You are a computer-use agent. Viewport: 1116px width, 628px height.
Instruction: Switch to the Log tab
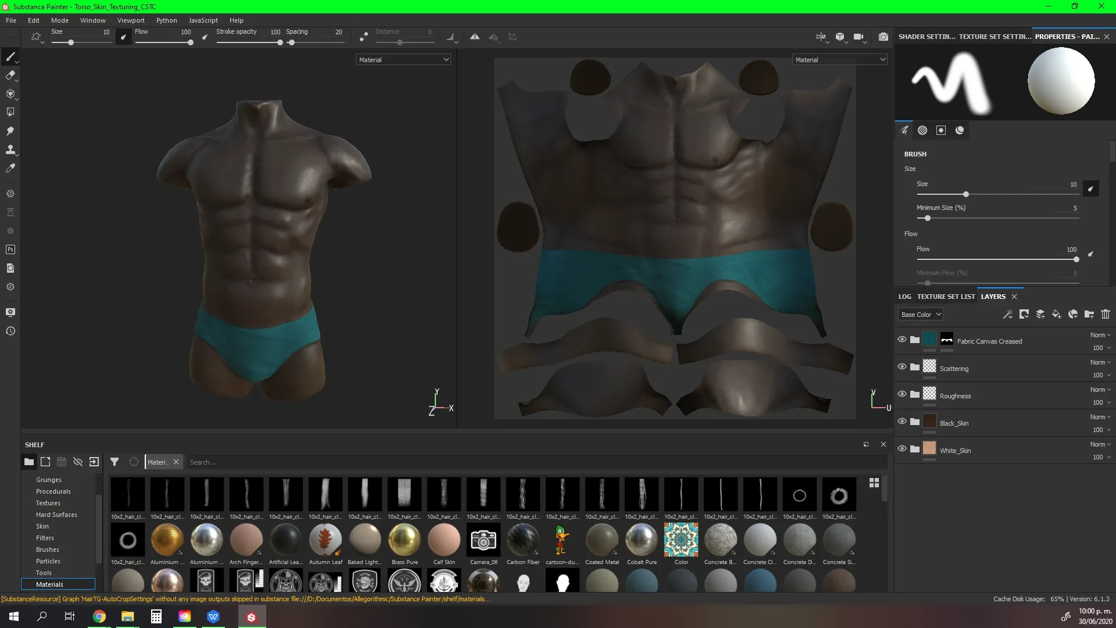click(904, 297)
